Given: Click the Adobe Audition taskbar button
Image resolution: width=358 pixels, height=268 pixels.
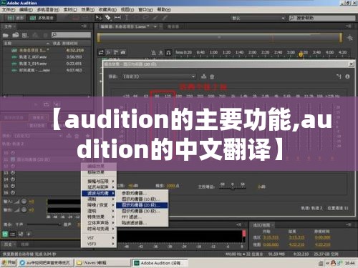Looking at the screenshot, I should click(x=160, y=263).
